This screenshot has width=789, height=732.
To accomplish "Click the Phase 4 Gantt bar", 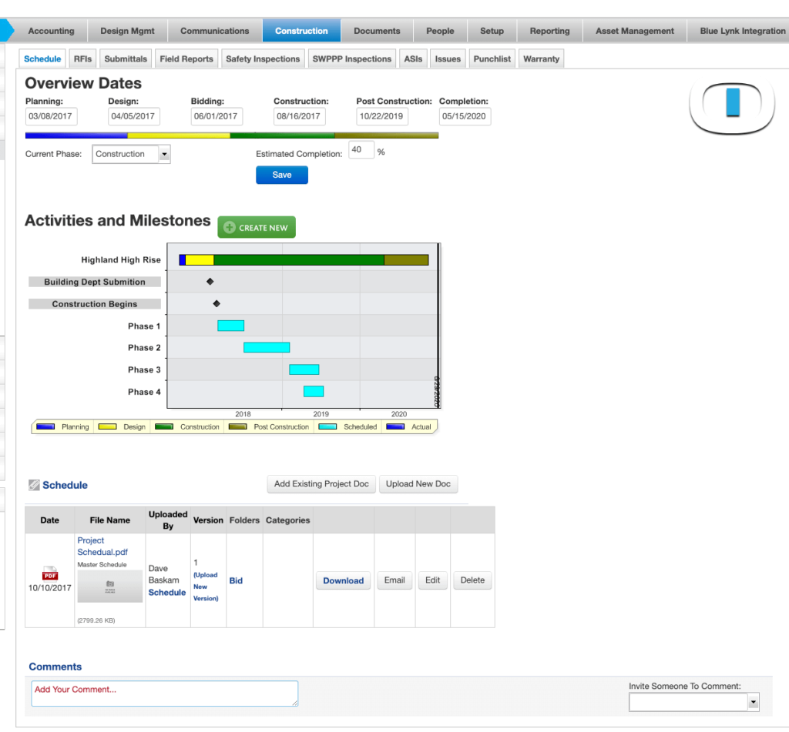I will [314, 391].
